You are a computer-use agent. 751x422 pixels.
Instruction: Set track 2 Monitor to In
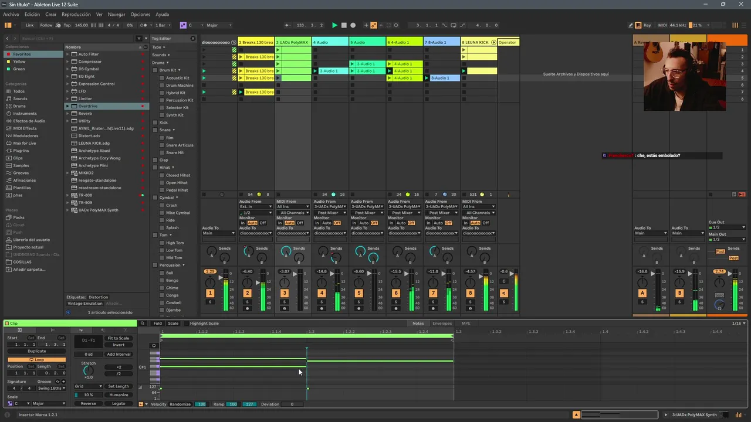pos(243,223)
